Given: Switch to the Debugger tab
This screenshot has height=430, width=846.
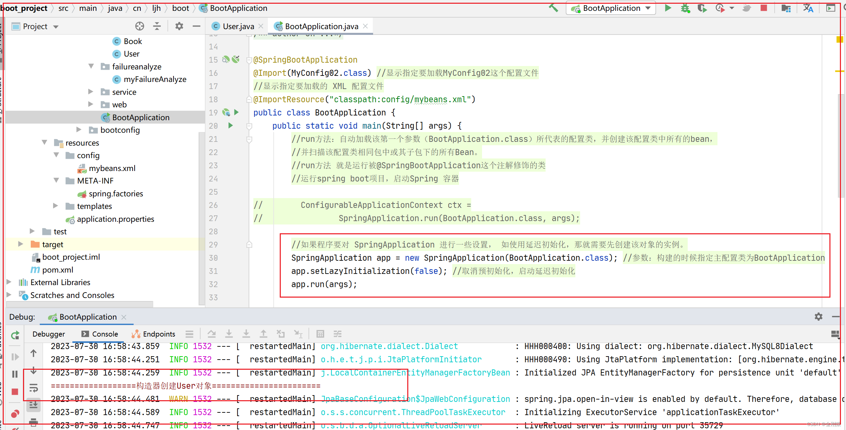Looking at the screenshot, I should pos(48,334).
